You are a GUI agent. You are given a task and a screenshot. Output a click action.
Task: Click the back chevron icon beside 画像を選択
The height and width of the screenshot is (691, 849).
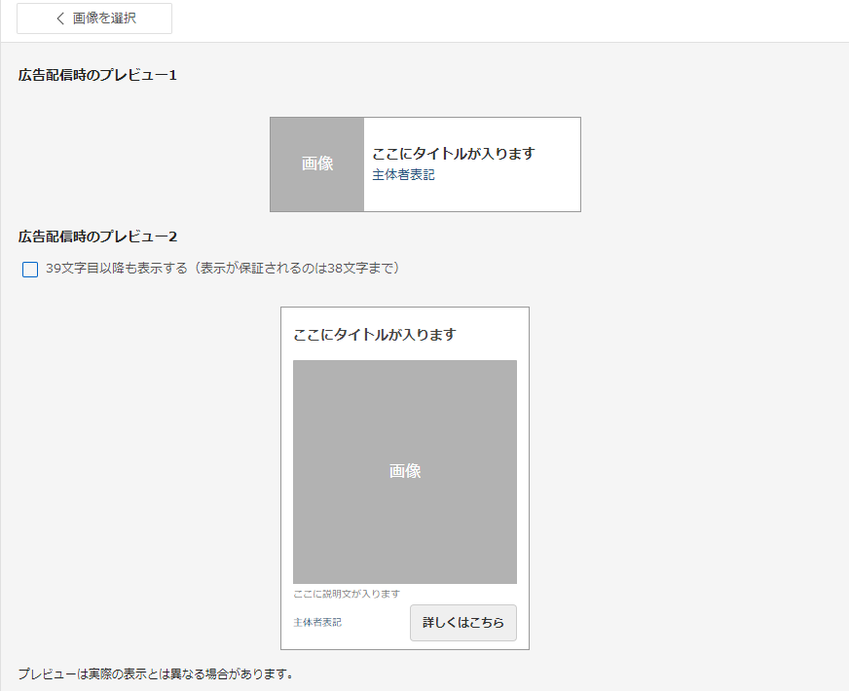click(x=60, y=18)
